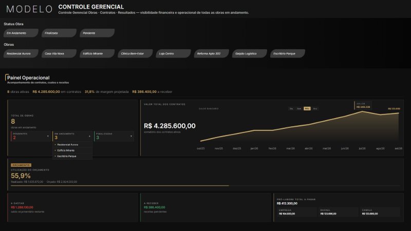Image resolution: width=411 pixels, height=231 pixels.
Task: Expand the Pendentes dropdown
Action: click(x=30, y=136)
